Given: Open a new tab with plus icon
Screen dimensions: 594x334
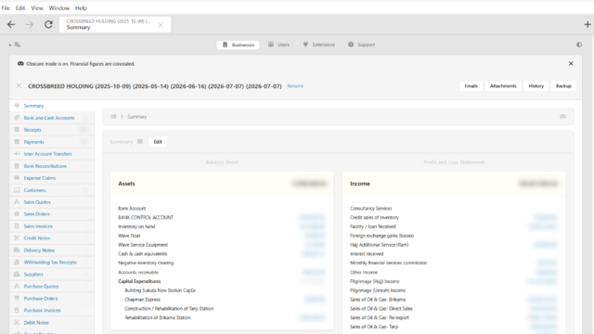Looking at the screenshot, I should point(588,25).
